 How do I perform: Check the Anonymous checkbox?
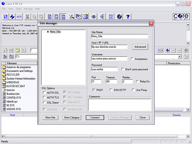pyautogui.click(x=132, y=59)
